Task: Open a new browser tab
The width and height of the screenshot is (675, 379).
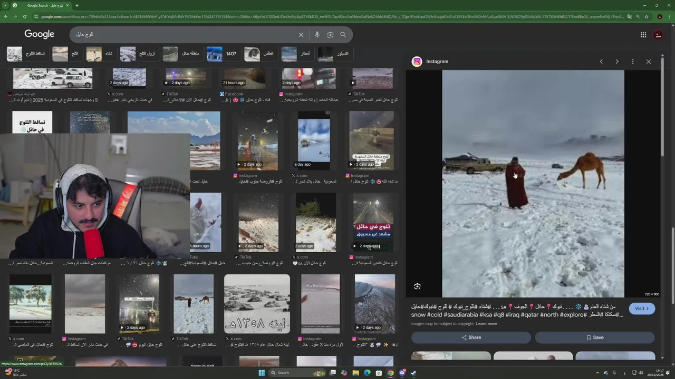Action: tap(77, 5)
